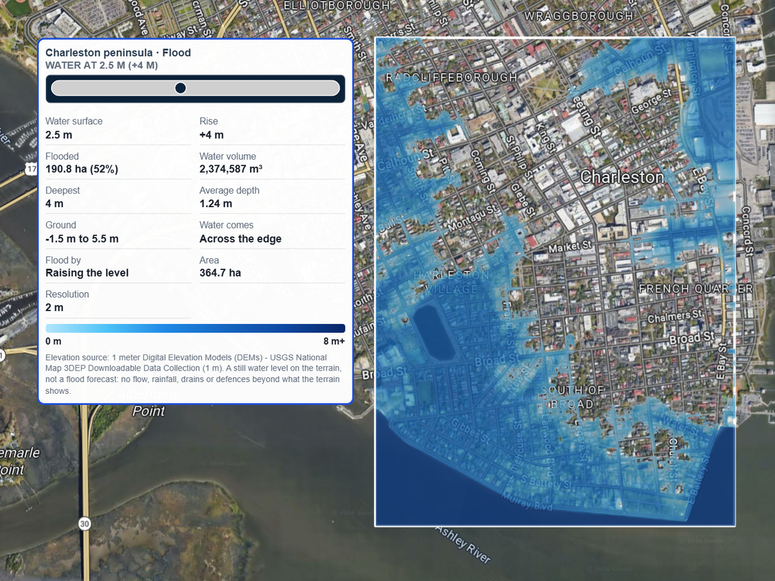Click the 'George St' street label
The height and width of the screenshot is (581, 775).
tap(651, 103)
